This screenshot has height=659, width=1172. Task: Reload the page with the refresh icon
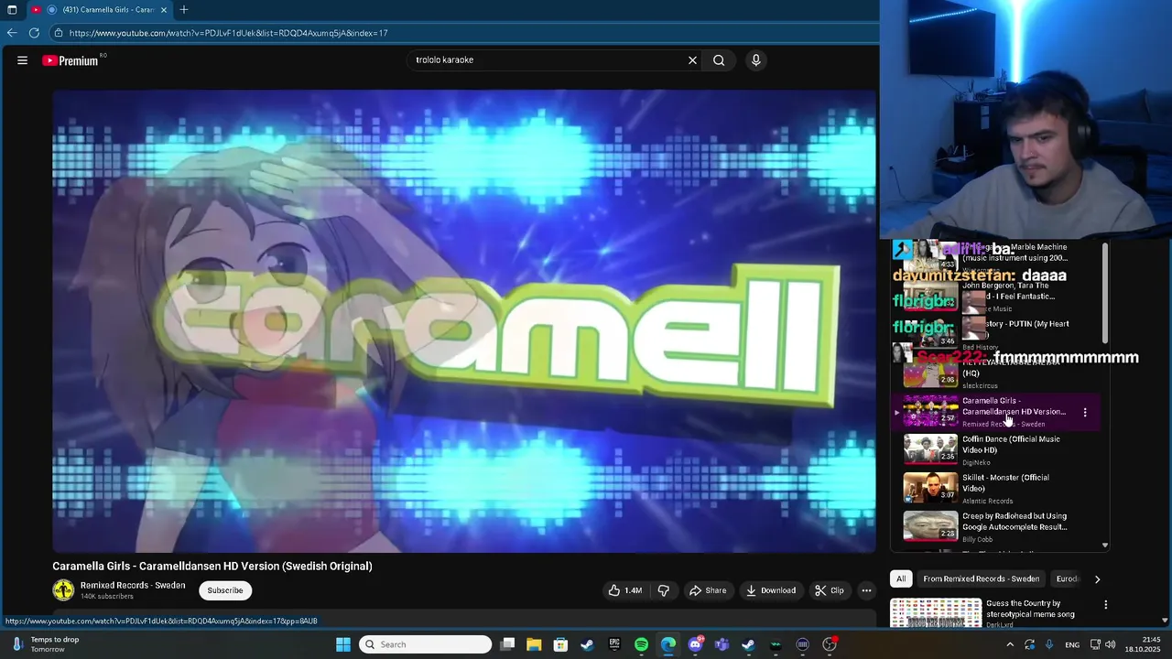(x=34, y=33)
